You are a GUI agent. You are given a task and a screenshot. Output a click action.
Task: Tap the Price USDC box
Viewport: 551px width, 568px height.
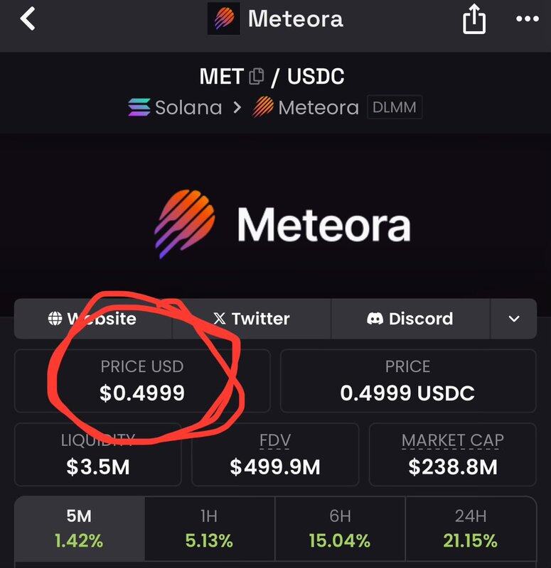(408, 381)
